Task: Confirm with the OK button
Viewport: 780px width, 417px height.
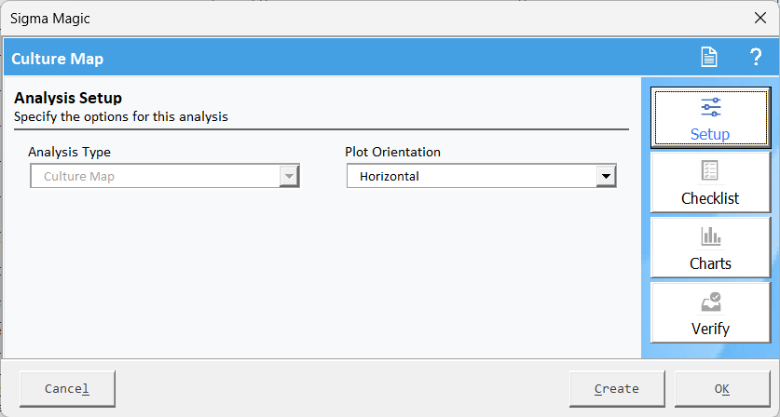Action: [722, 389]
